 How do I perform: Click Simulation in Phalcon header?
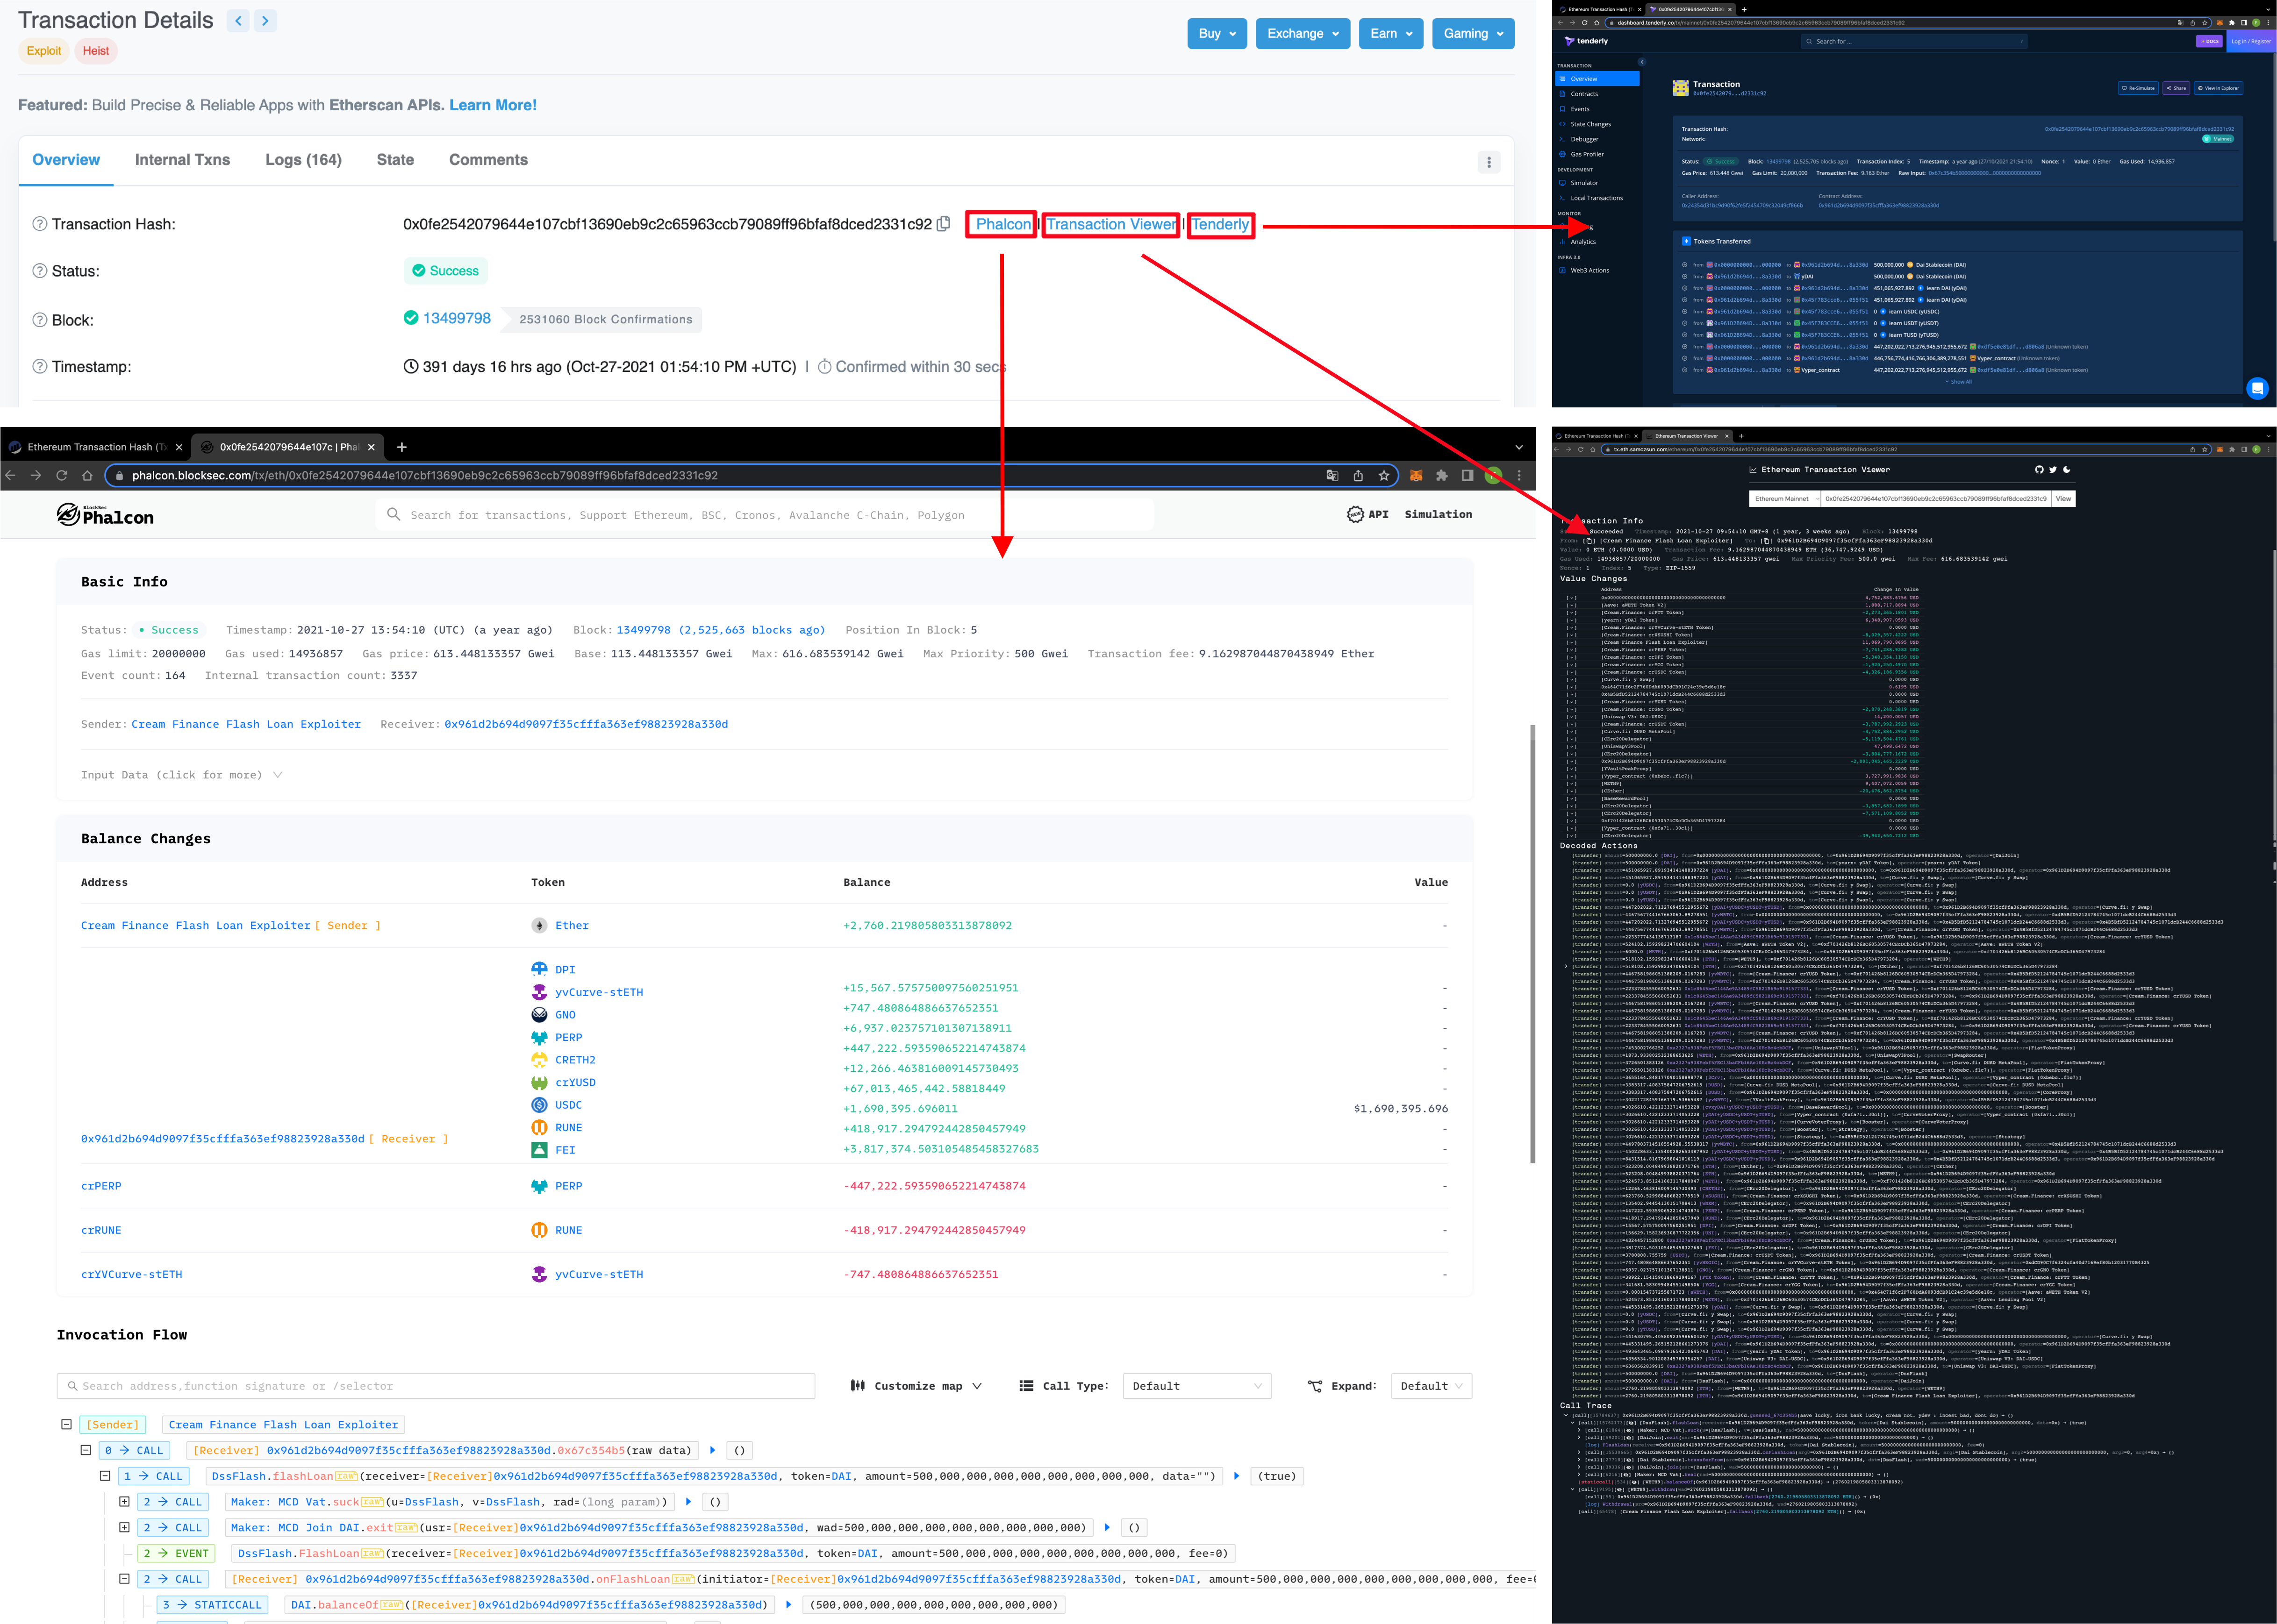(1438, 514)
